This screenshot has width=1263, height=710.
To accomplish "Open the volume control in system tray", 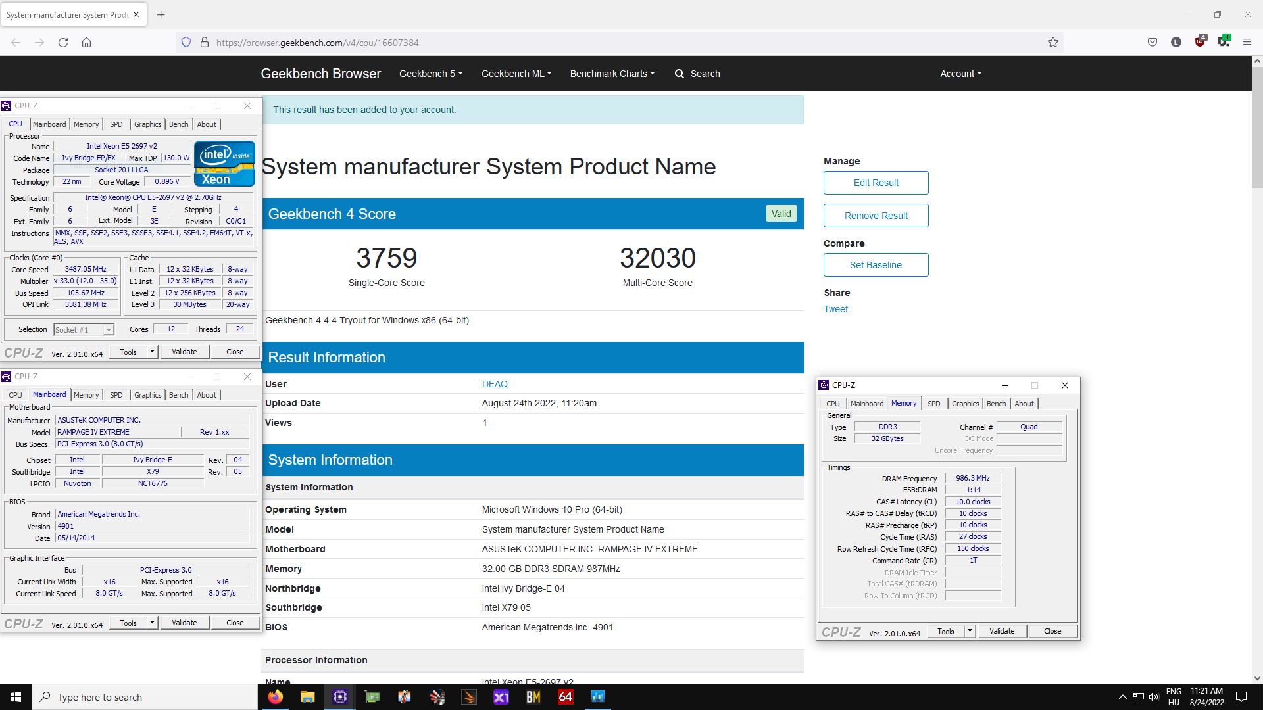I will 1154,697.
